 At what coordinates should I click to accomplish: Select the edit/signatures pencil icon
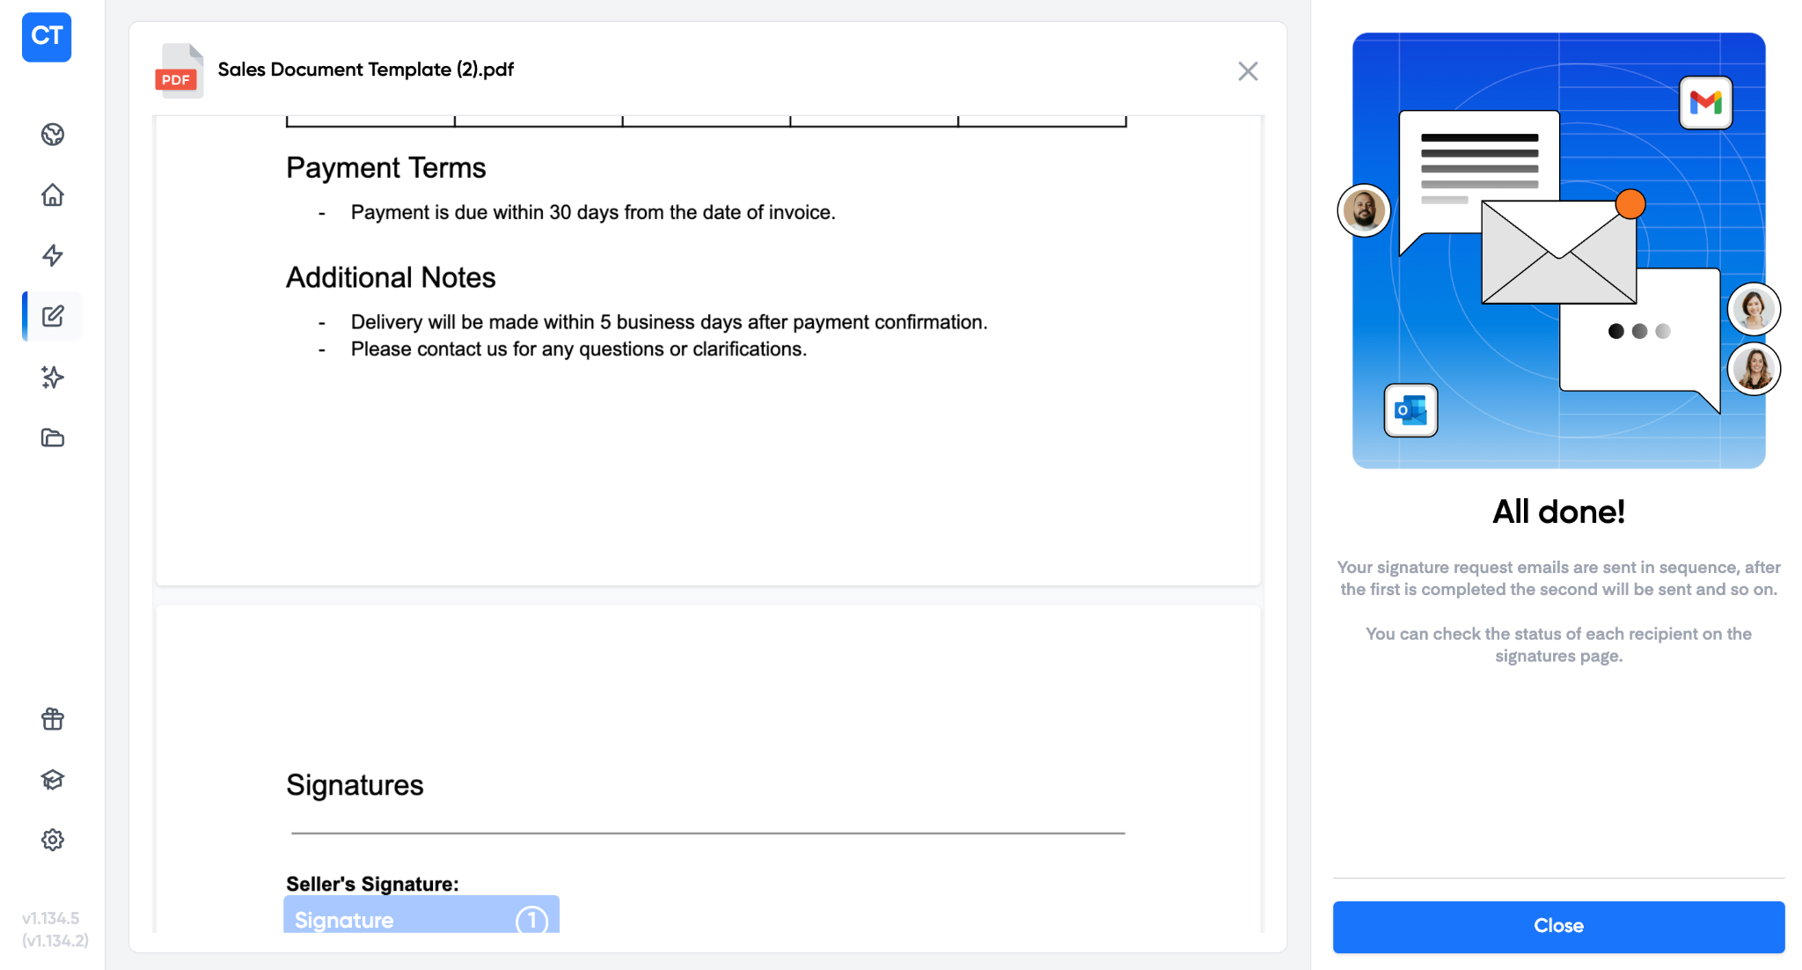pyautogui.click(x=53, y=316)
